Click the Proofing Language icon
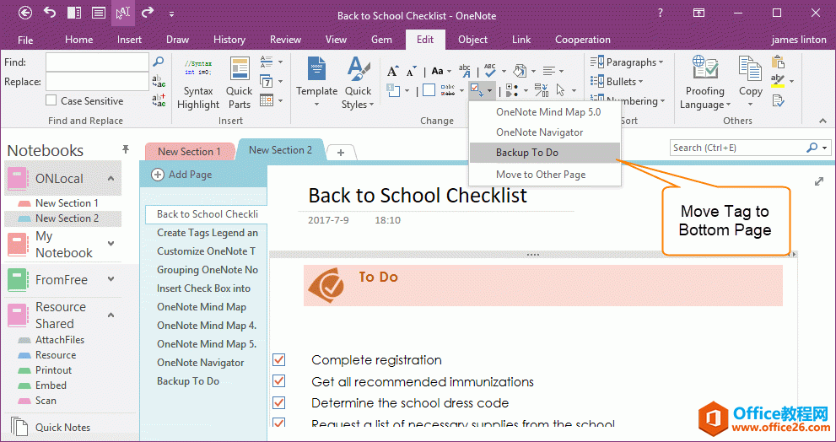836x442 pixels. pyautogui.click(x=704, y=84)
